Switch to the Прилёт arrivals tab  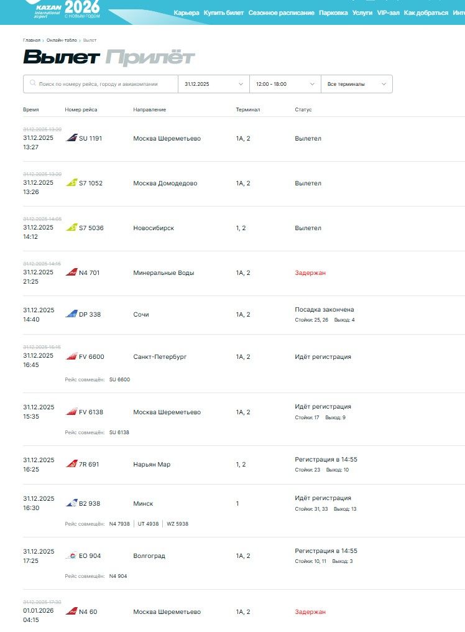(x=150, y=58)
